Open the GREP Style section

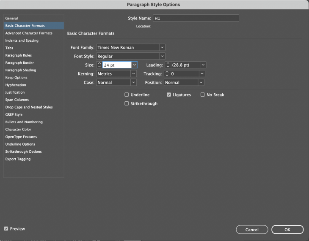pos(14,115)
